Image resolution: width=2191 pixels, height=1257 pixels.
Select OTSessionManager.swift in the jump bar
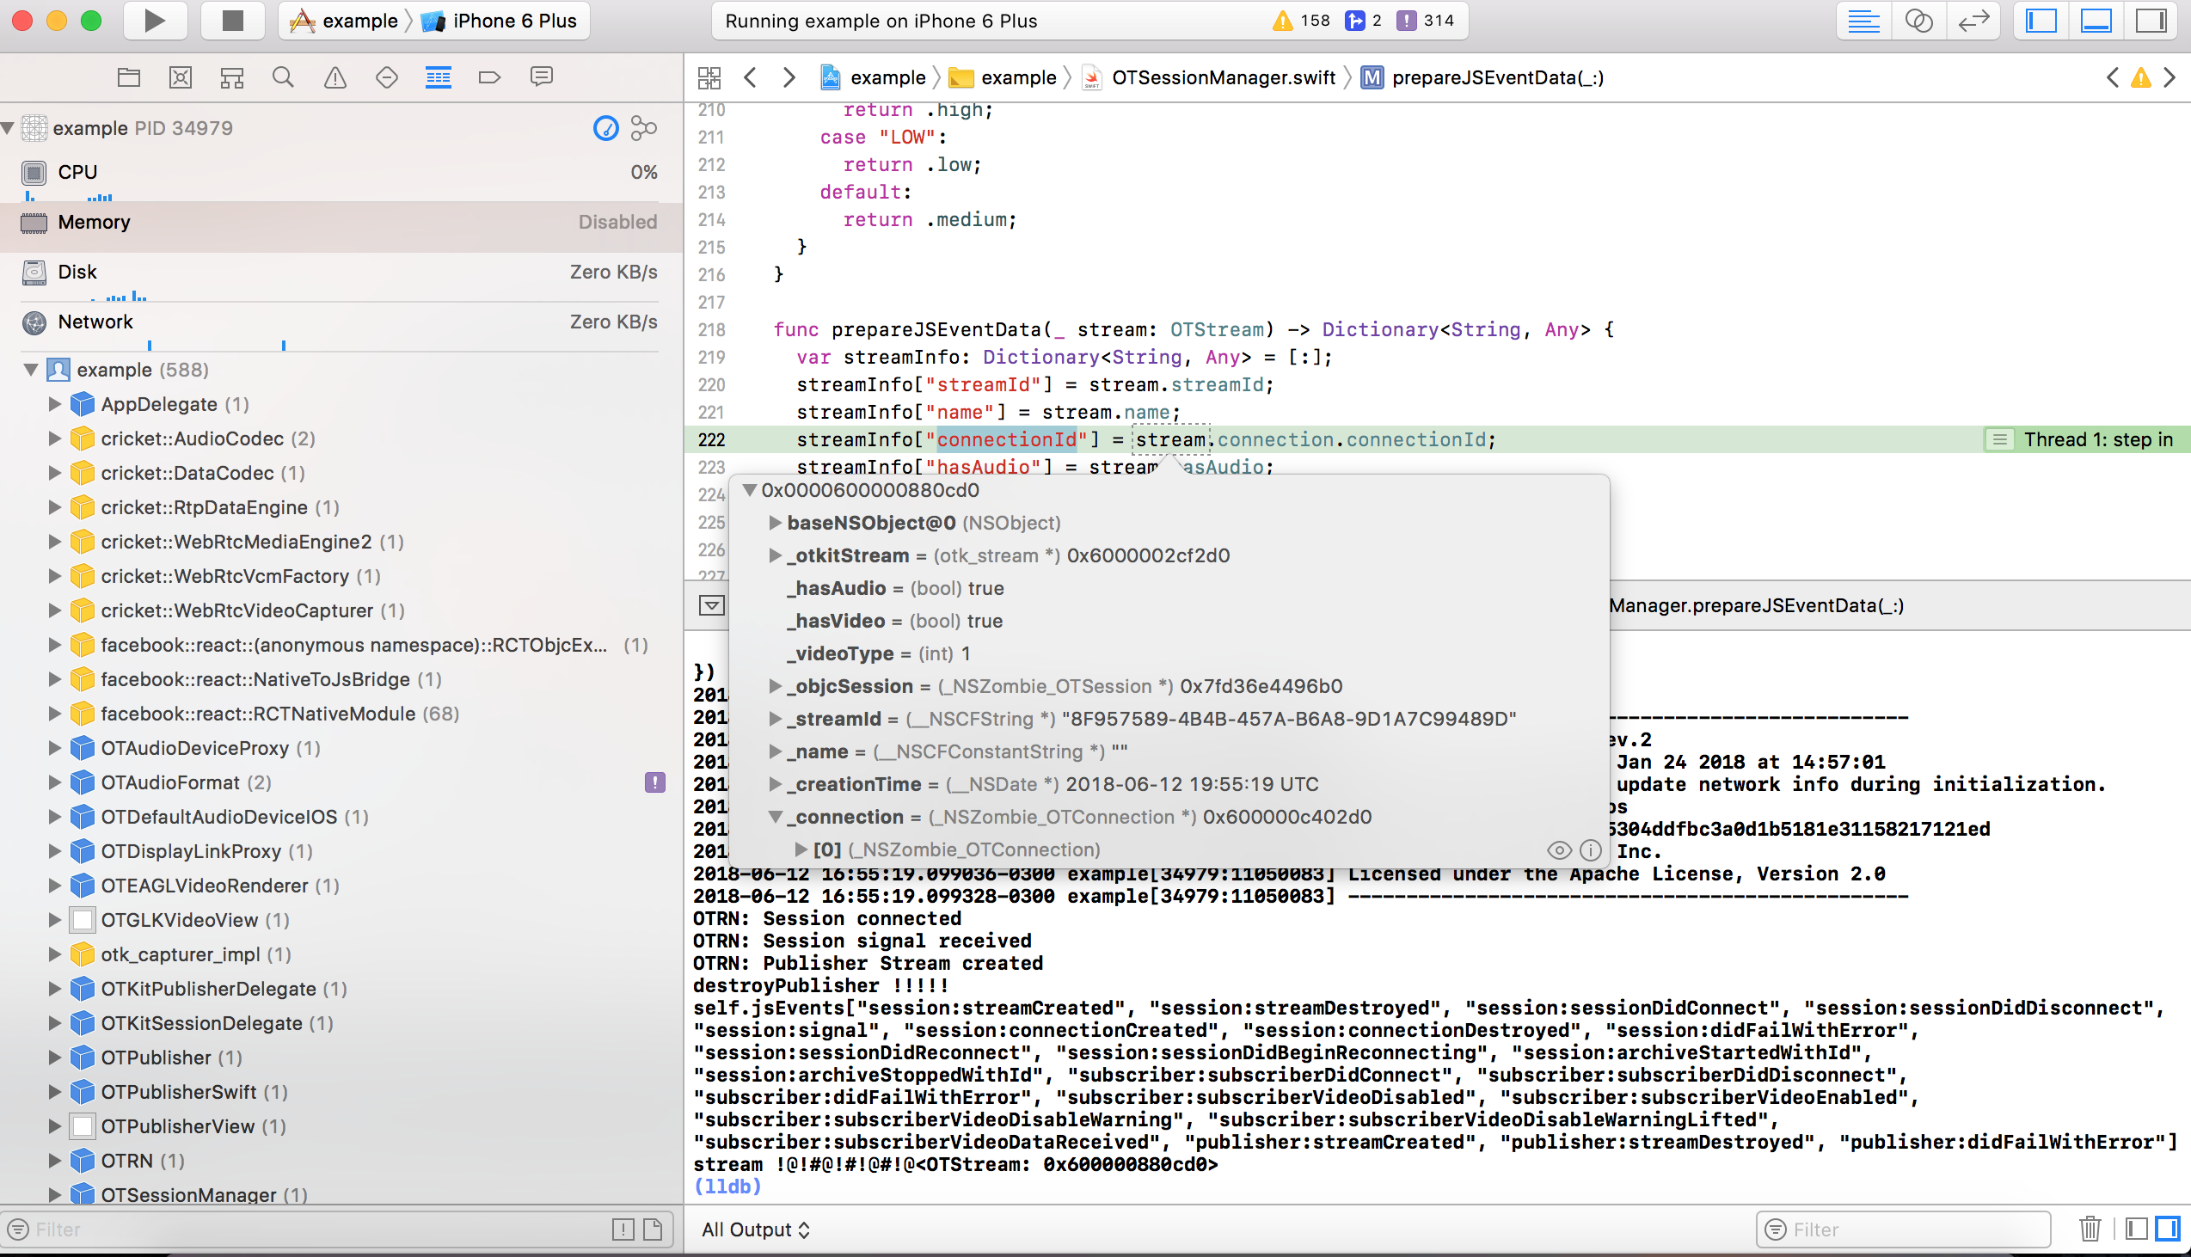(1224, 77)
